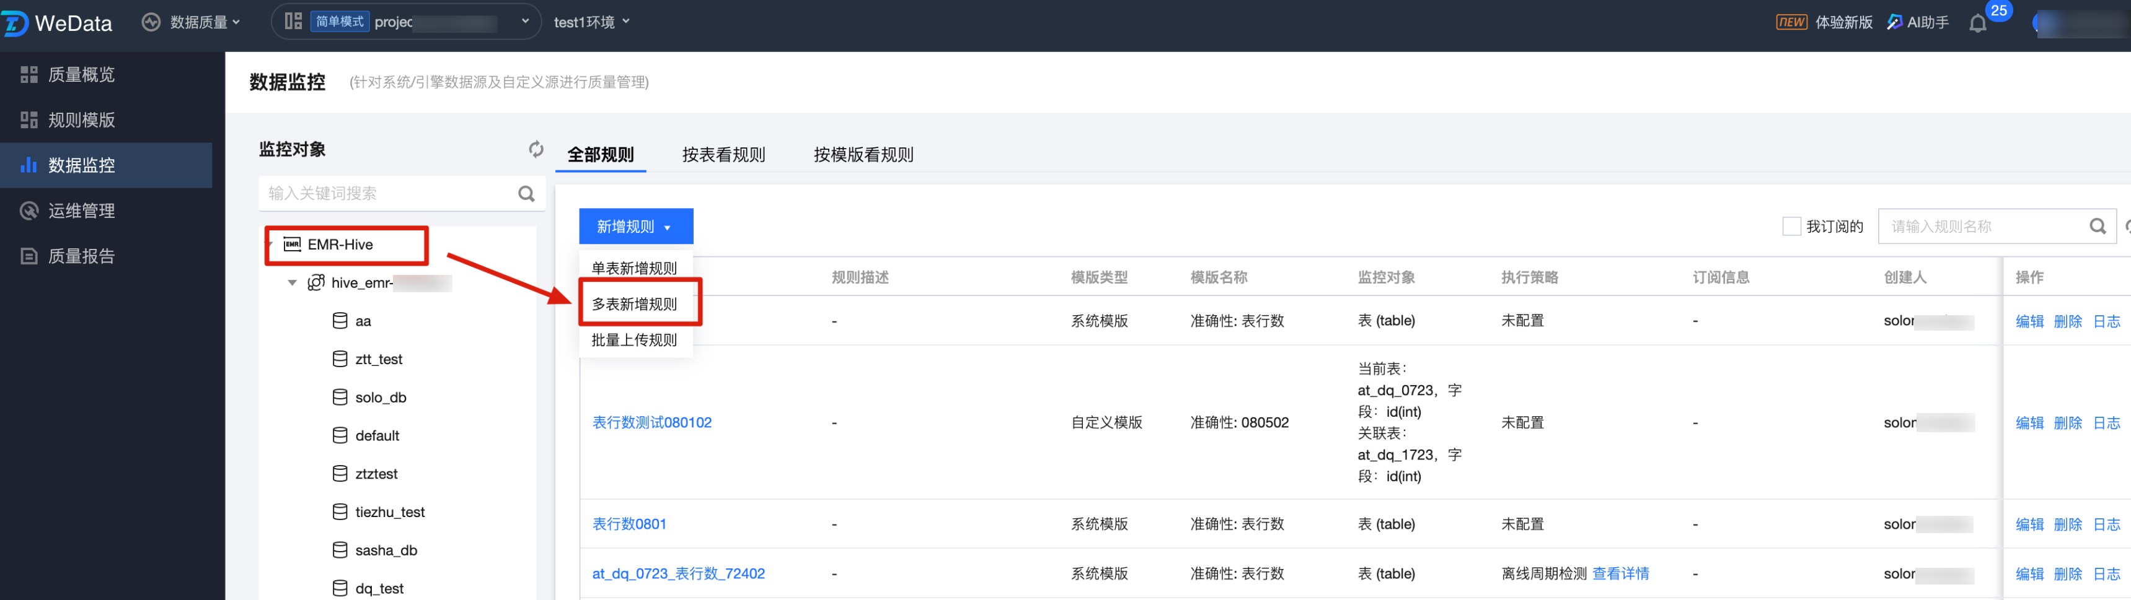Click the WeData logo icon
The width and height of the screenshot is (2131, 600).
[x=15, y=23]
